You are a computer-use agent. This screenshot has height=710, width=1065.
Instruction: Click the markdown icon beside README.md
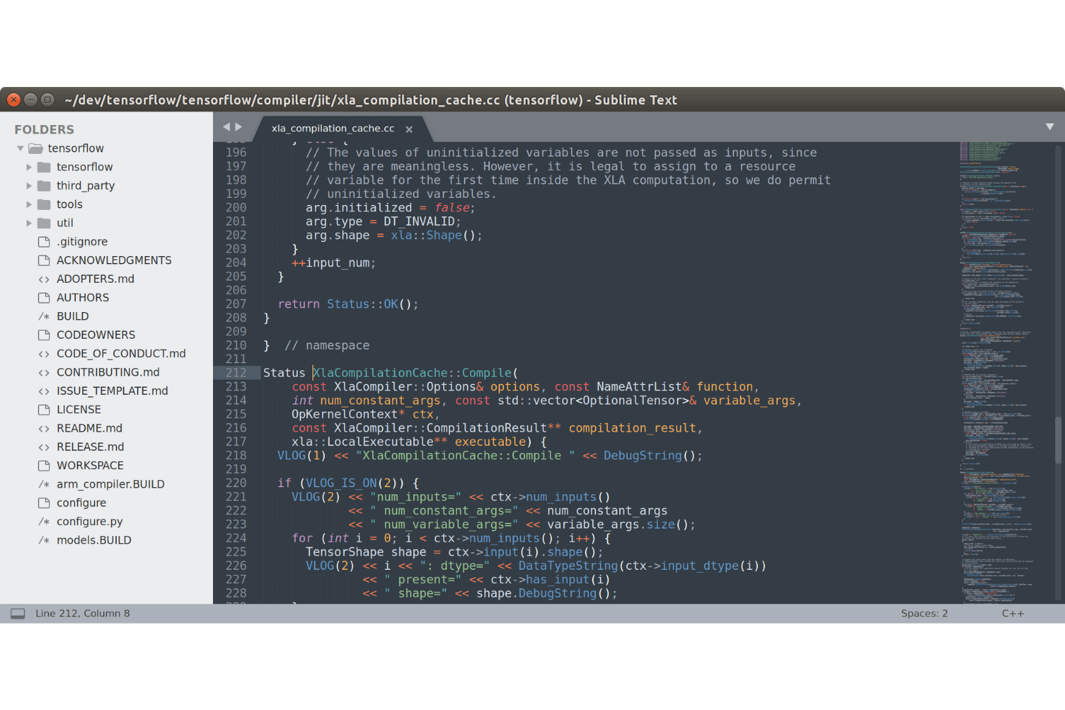[44, 428]
